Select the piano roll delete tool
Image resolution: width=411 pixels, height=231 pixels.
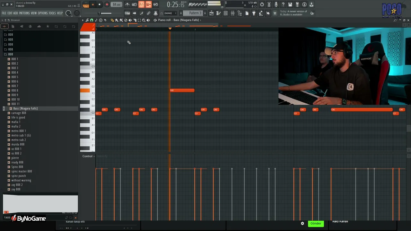click(x=126, y=20)
